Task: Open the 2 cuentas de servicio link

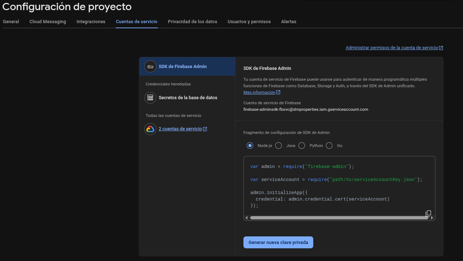Action: [180, 129]
